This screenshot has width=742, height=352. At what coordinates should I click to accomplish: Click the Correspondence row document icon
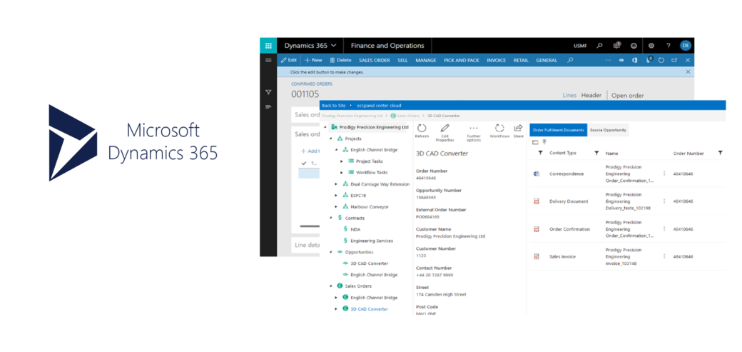pos(537,174)
